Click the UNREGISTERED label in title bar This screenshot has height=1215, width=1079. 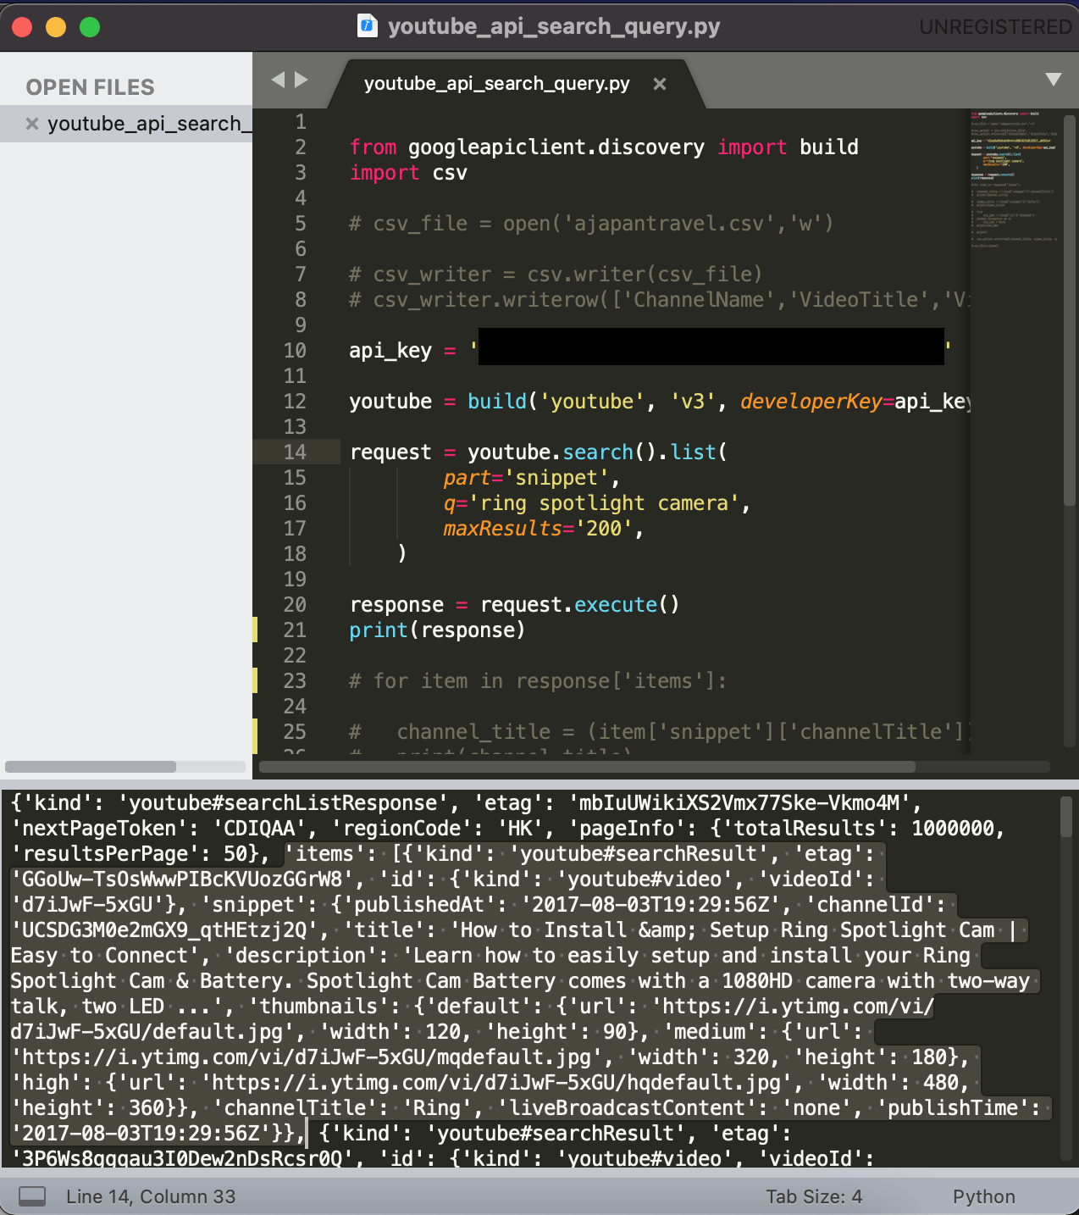tap(995, 27)
